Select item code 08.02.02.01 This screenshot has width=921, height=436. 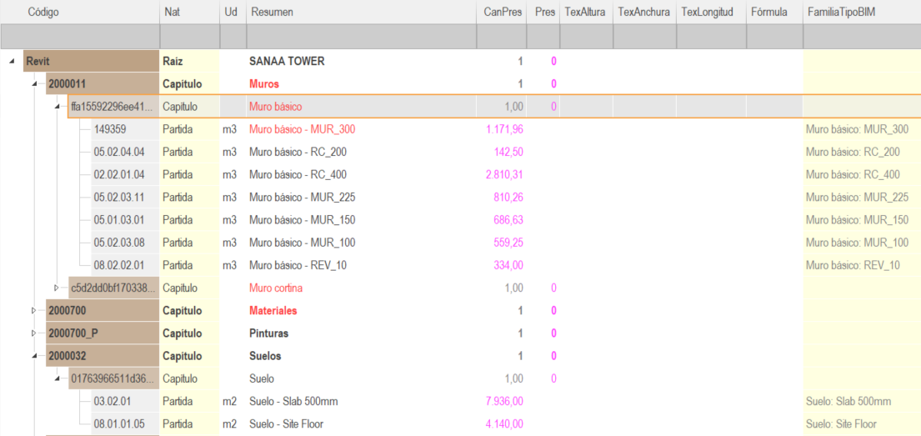coord(118,265)
